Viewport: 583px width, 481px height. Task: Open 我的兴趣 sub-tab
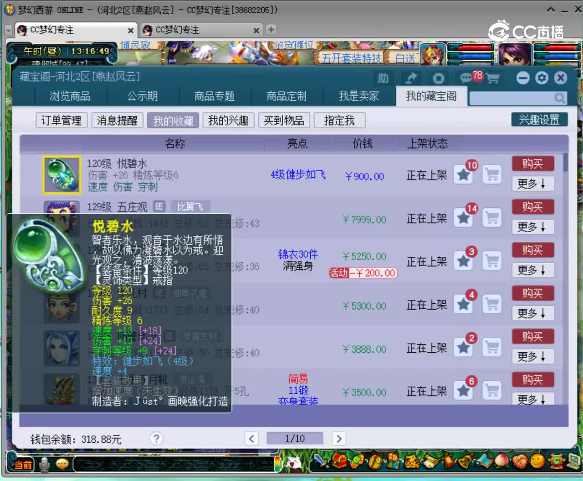(x=229, y=120)
